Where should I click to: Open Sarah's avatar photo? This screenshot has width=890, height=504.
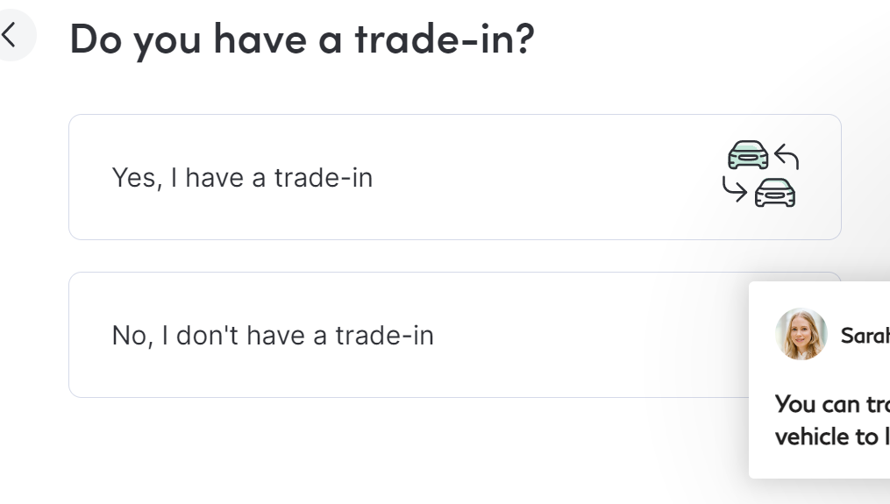801,334
